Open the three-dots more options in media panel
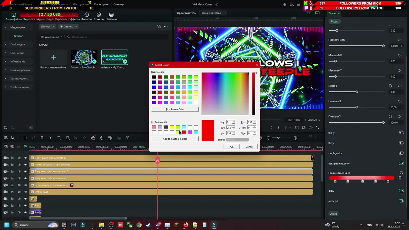This screenshot has height=230, width=409. [166, 27]
